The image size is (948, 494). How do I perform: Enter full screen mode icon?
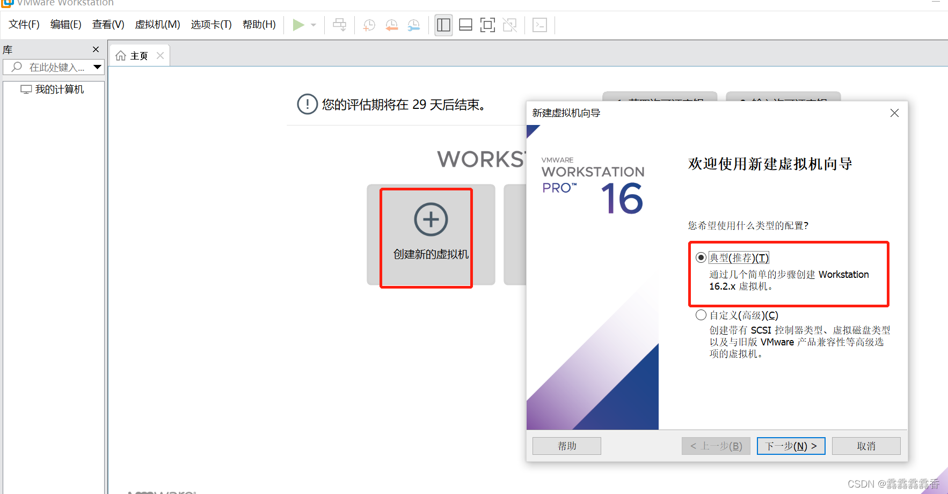487,25
